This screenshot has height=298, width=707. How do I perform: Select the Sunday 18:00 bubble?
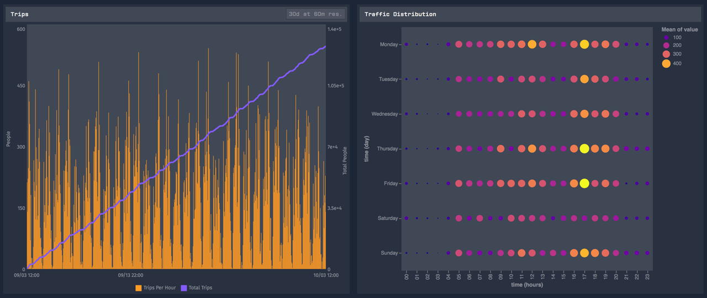coord(595,253)
